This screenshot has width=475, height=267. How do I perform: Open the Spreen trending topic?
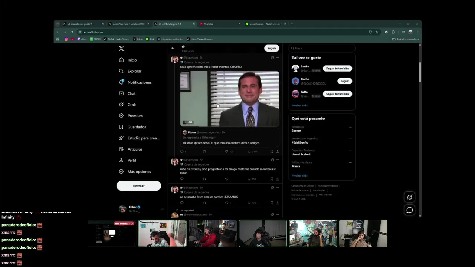pos(297,131)
